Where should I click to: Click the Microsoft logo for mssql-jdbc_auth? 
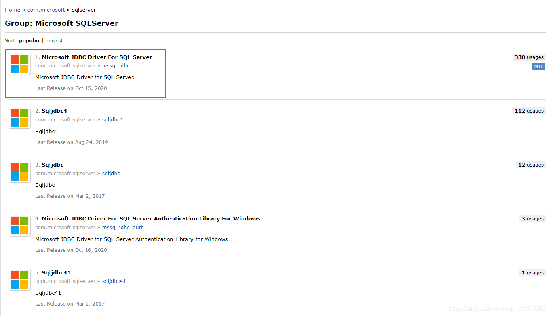(19, 225)
